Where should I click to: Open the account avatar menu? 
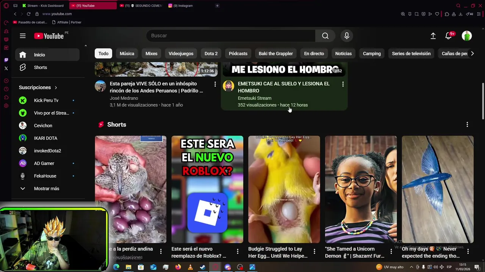467,36
